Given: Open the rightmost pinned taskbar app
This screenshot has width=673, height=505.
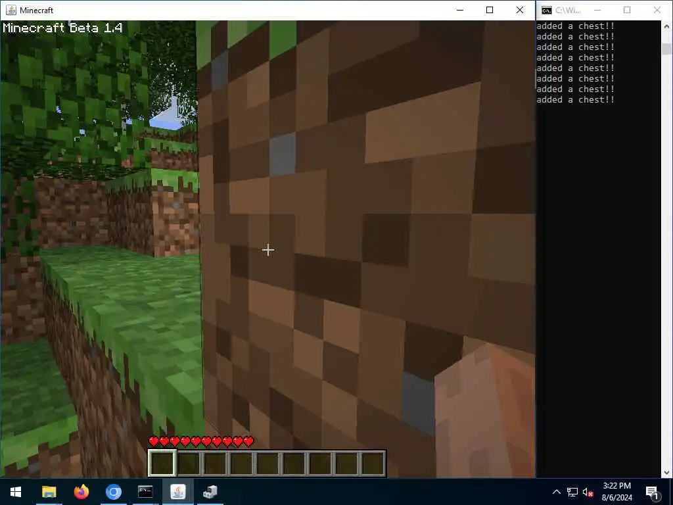Looking at the screenshot, I should click(x=210, y=492).
